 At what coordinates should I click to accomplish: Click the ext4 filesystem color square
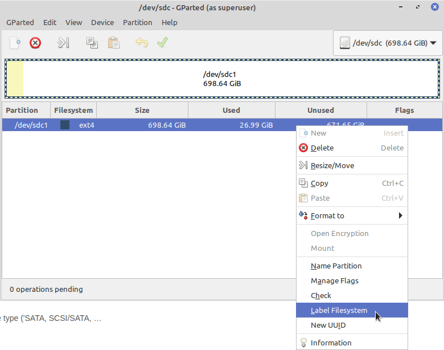[x=65, y=125]
